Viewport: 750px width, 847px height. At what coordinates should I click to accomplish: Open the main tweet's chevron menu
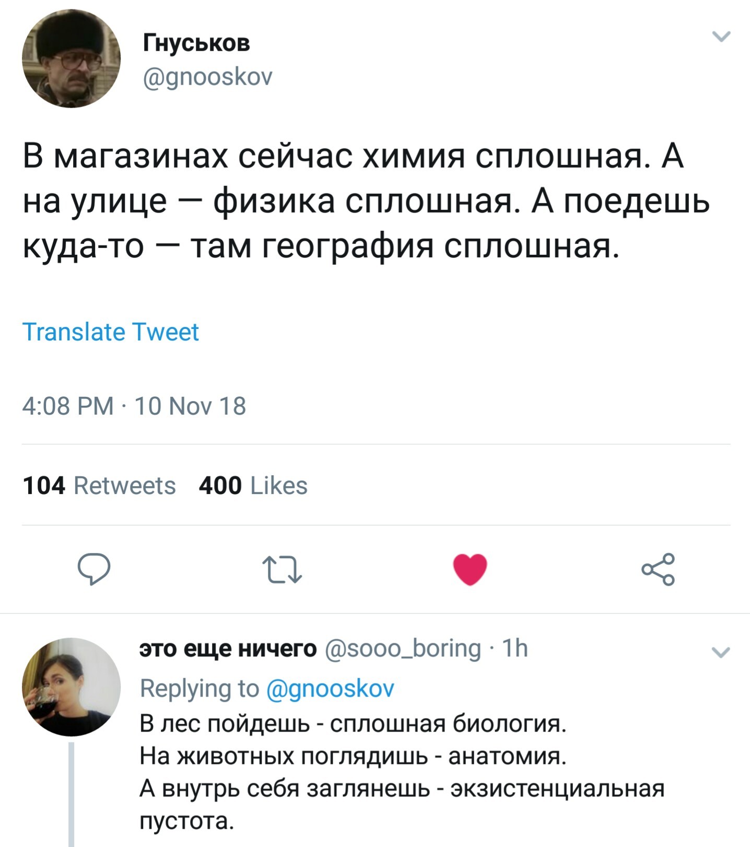click(721, 37)
